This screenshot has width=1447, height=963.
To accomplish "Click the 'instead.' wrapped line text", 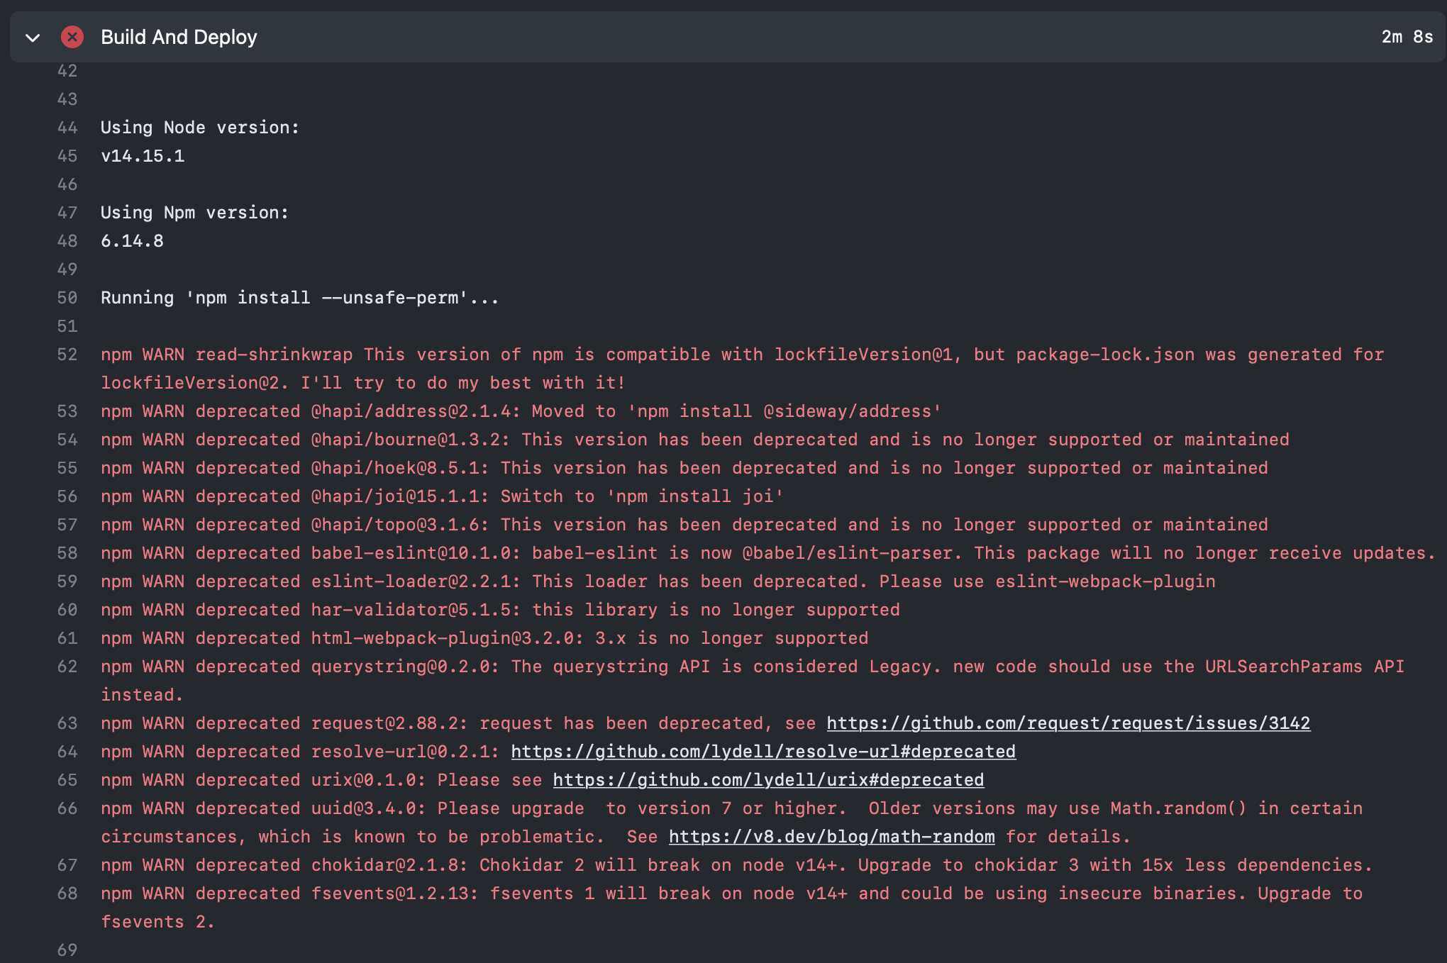I will pos(142,695).
